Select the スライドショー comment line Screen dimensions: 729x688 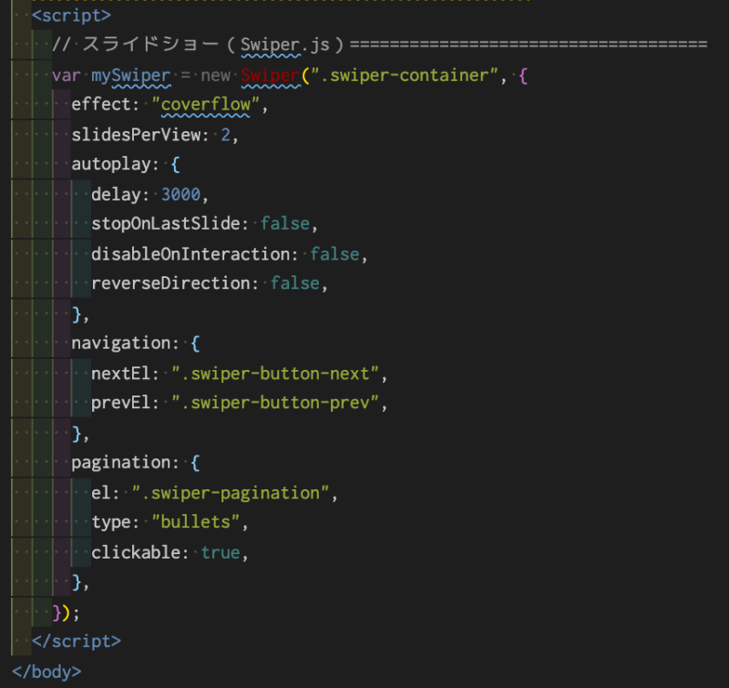[x=379, y=45]
